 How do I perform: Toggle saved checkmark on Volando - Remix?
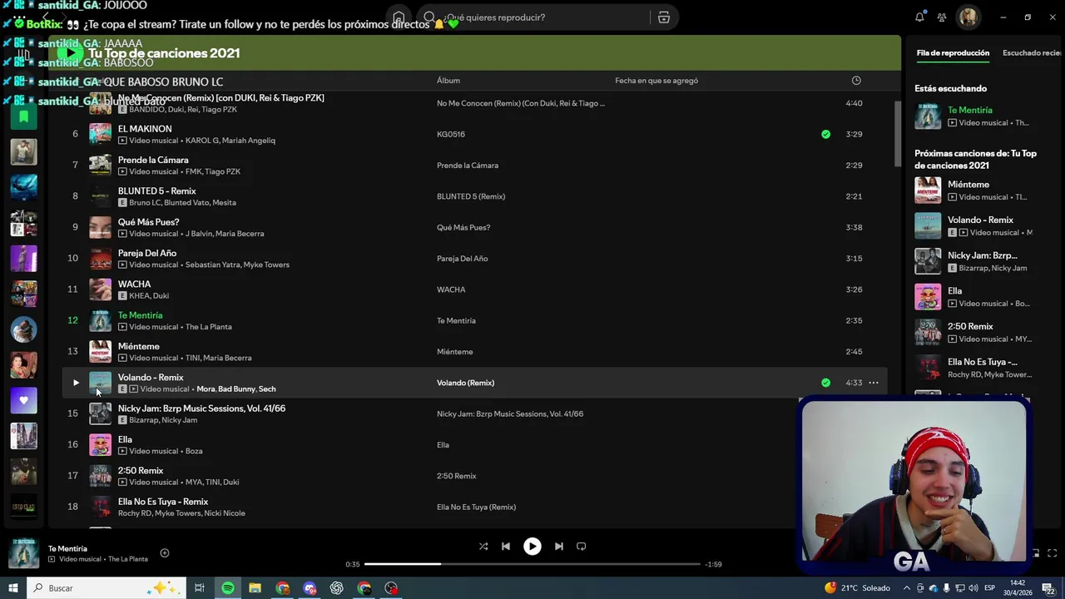[825, 383]
